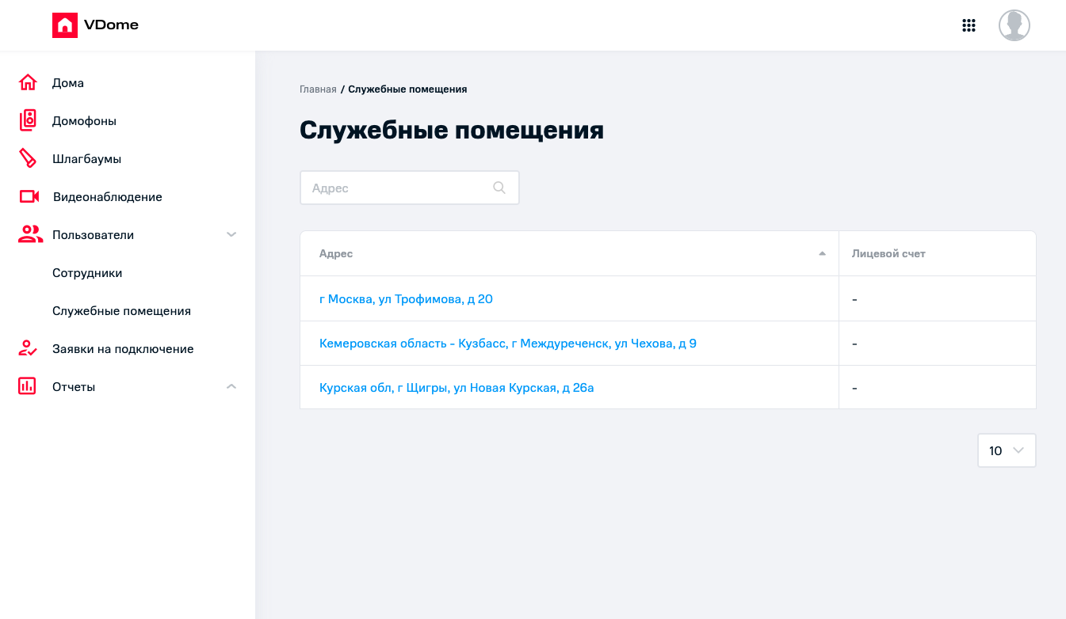
Task: Click the Служебные помещения page heading
Action: pos(452,130)
